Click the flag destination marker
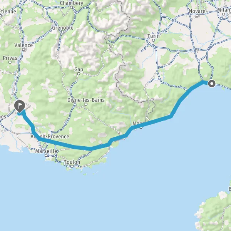 coord(20,106)
